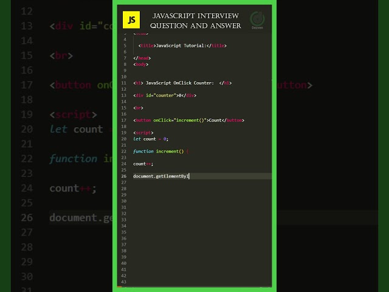
Task: Place cursor in 'document.getElementByI' on line 26
Action: [161, 176]
